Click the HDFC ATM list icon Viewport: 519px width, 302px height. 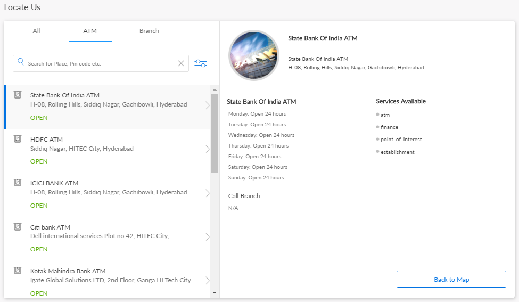tap(18, 139)
